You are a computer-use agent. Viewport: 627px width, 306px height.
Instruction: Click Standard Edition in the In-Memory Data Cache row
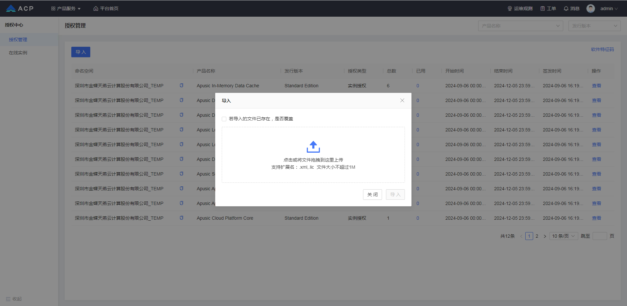coord(302,86)
